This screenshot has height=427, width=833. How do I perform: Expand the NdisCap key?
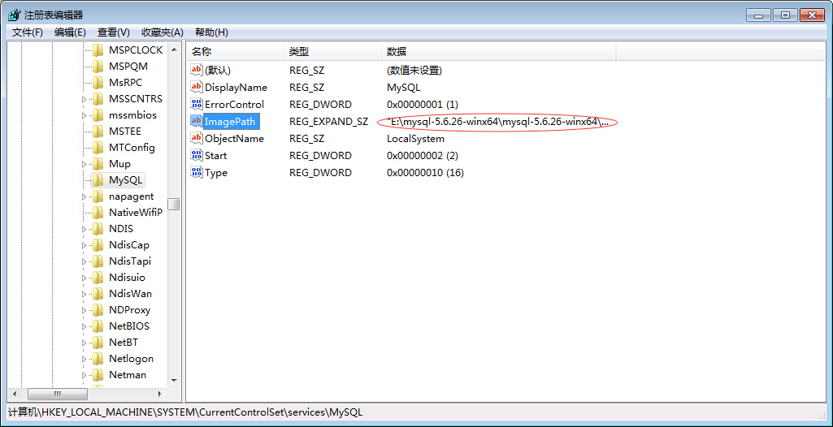coord(84,245)
